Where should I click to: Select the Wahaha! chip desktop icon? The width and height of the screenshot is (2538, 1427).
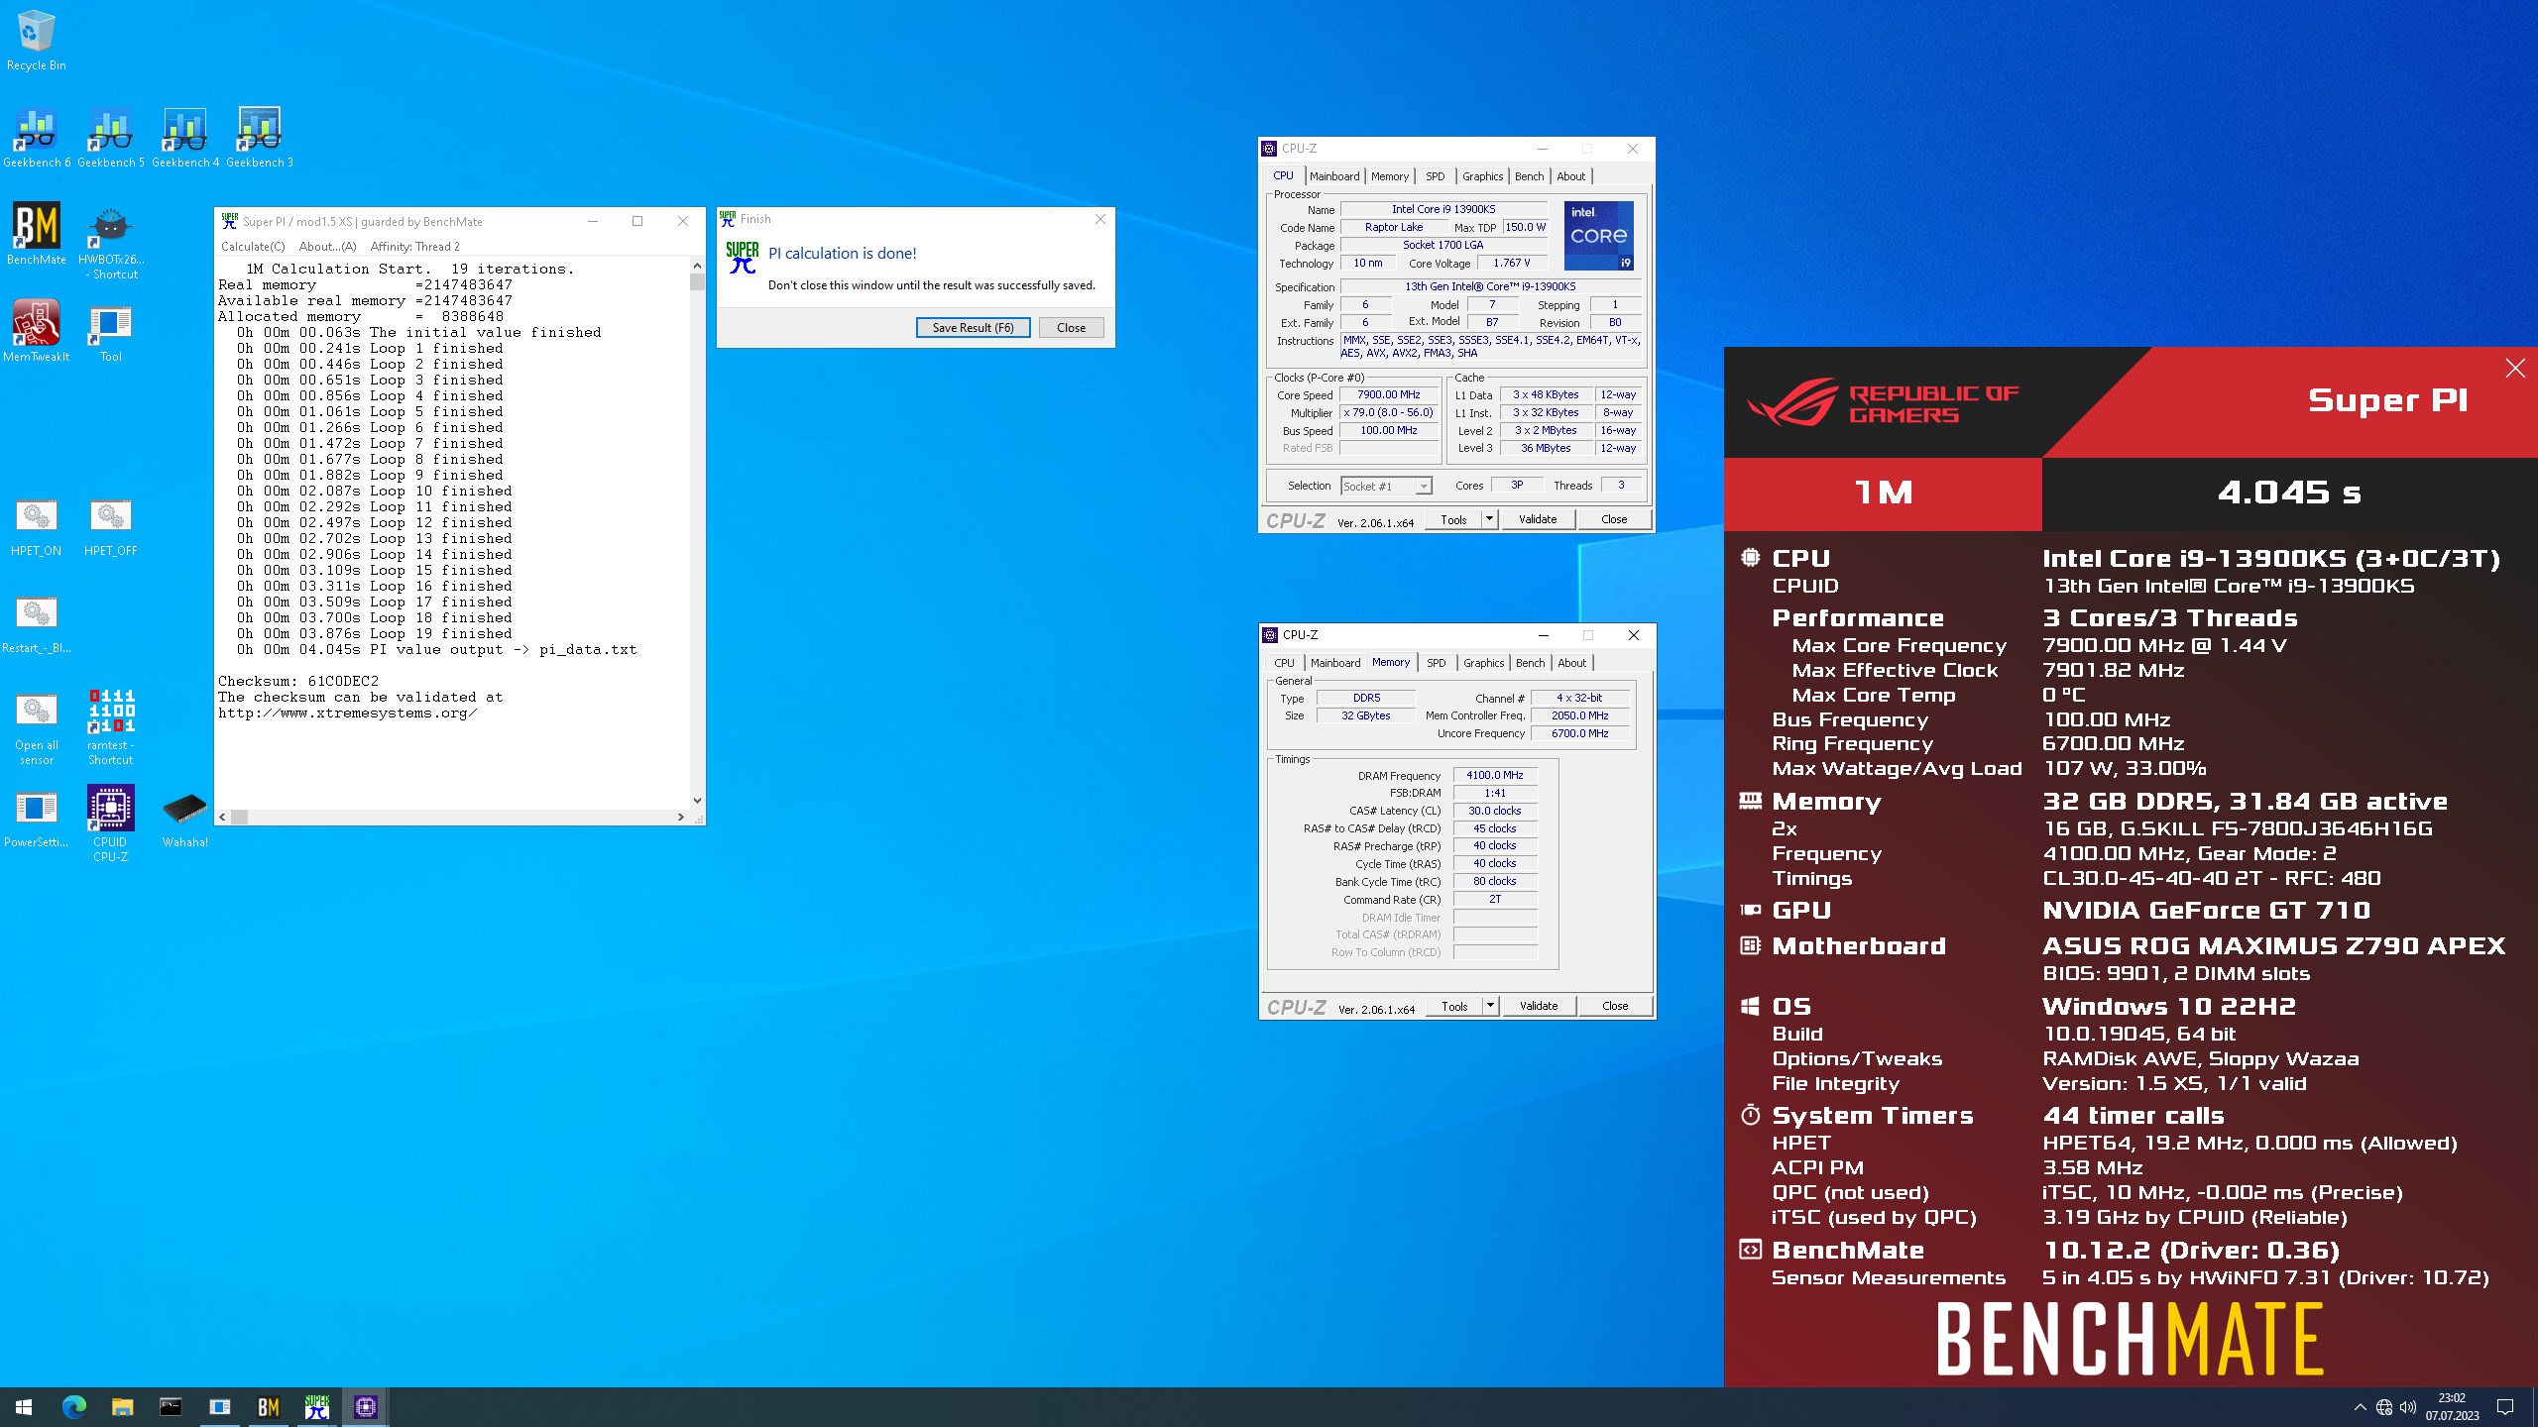click(185, 819)
